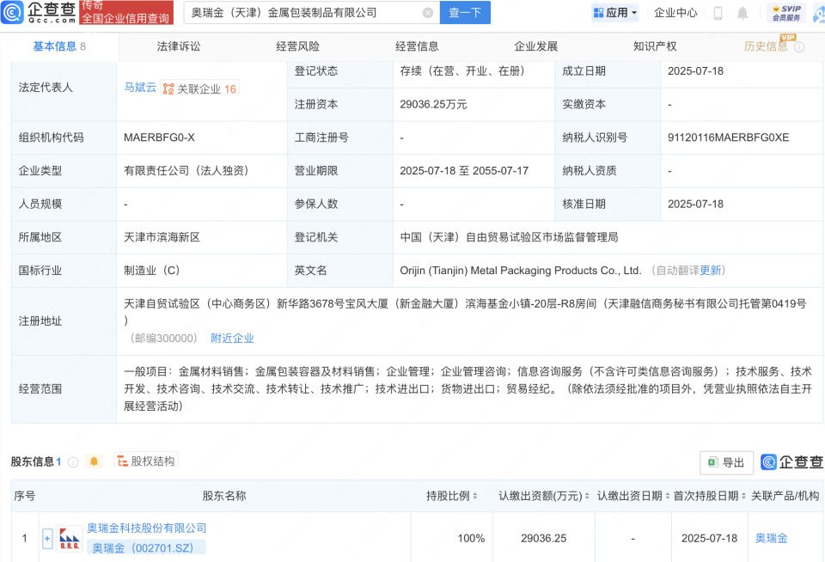Click the 查一下 search button

[465, 13]
